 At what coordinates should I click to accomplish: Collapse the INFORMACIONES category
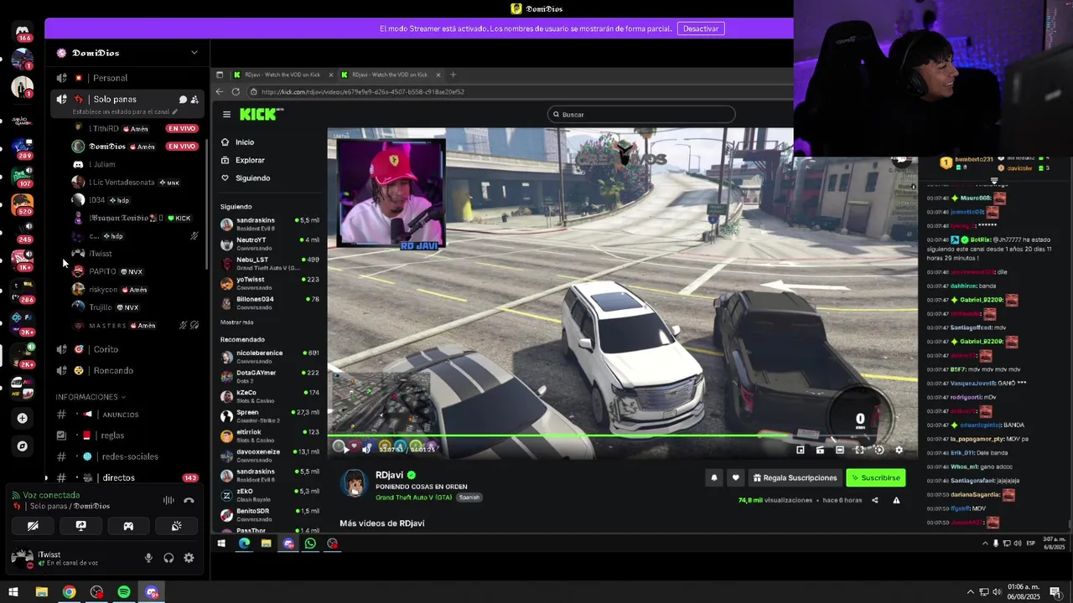pos(91,397)
